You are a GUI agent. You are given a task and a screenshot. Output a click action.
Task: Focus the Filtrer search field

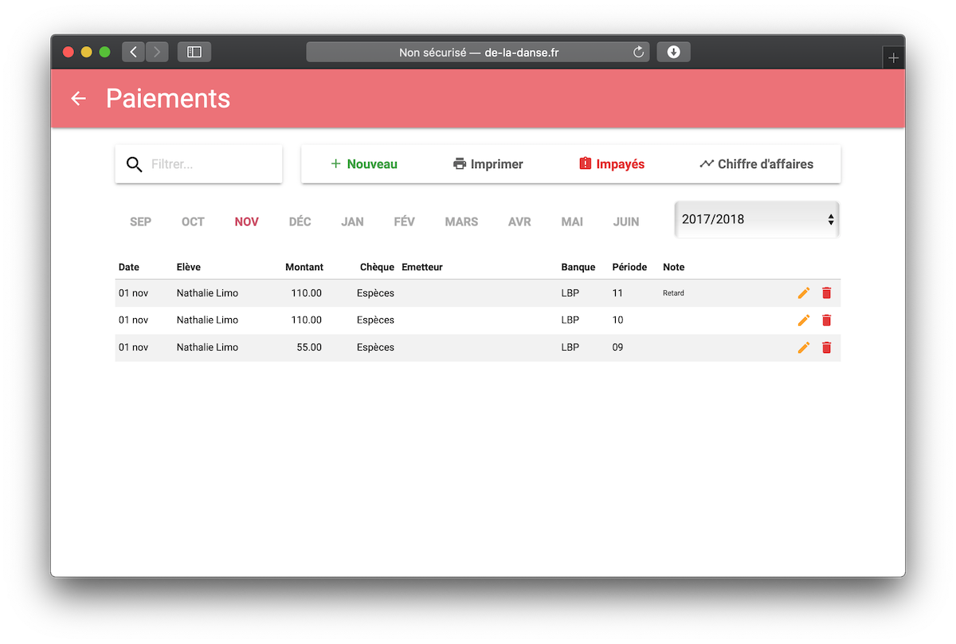pyautogui.click(x=211, y=164)
